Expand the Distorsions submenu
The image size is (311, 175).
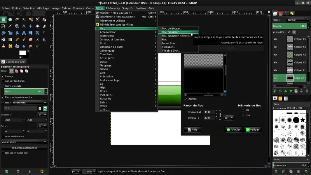coord(126,36)
